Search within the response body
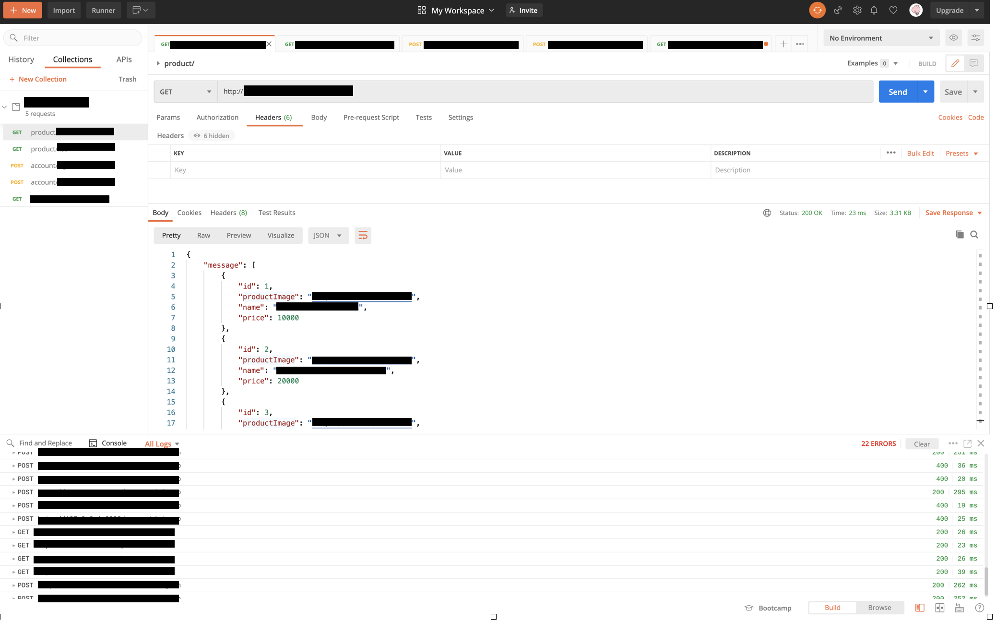This screenshot has height=622, width=996. coord(974,235)
